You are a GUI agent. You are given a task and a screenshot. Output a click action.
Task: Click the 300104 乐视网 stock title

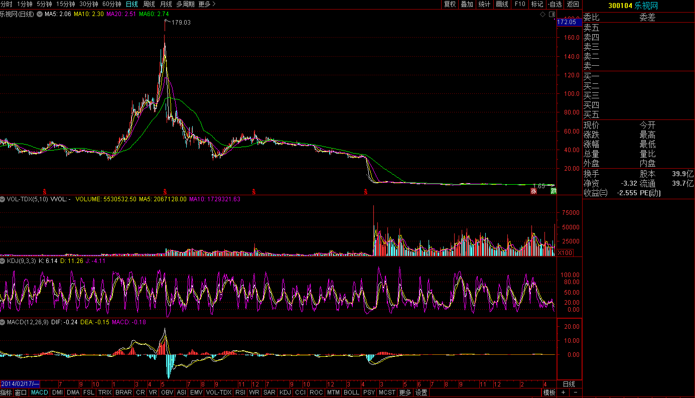coord(632,6)
